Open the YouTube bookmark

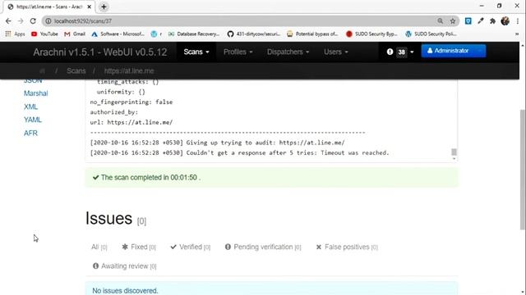pyautogui.click(x=44, y=34)
